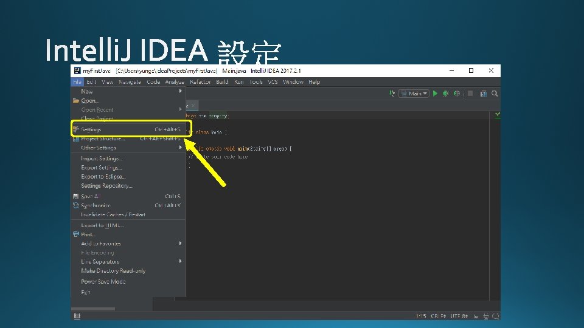Click the IntelliJ IDEA title bar app icon

point(77,70)
